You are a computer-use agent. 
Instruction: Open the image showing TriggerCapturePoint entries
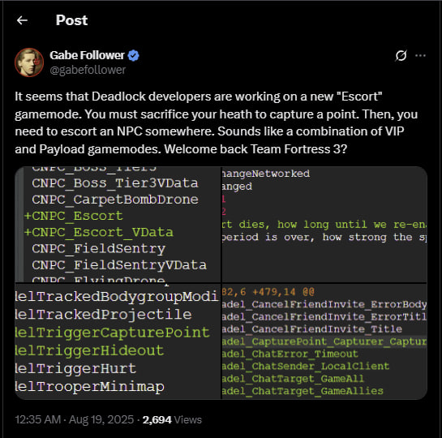coord(118,341)
